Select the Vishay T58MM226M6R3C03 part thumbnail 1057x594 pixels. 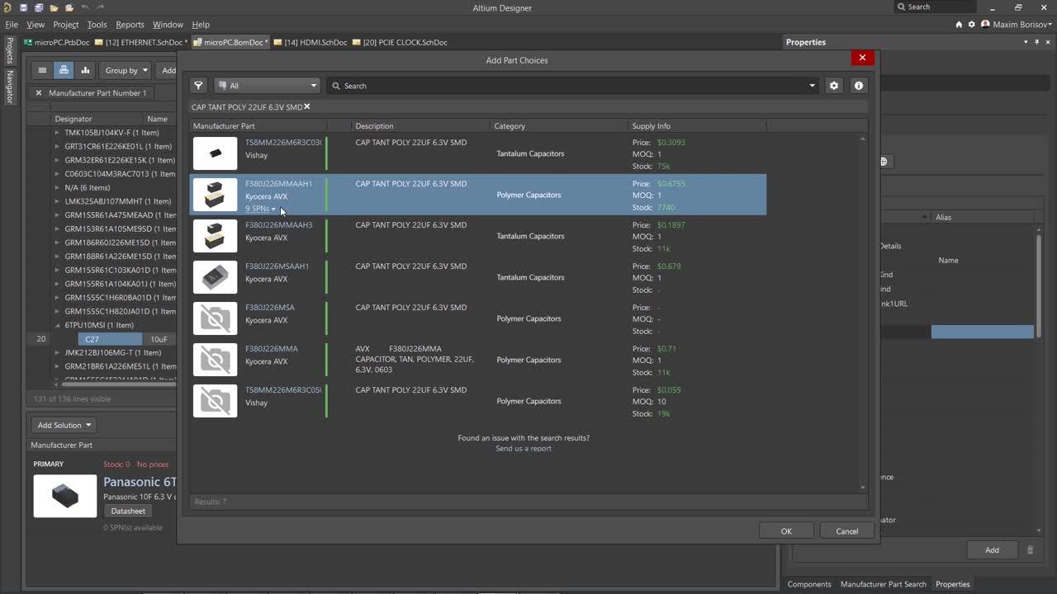[x=215, y=153]
